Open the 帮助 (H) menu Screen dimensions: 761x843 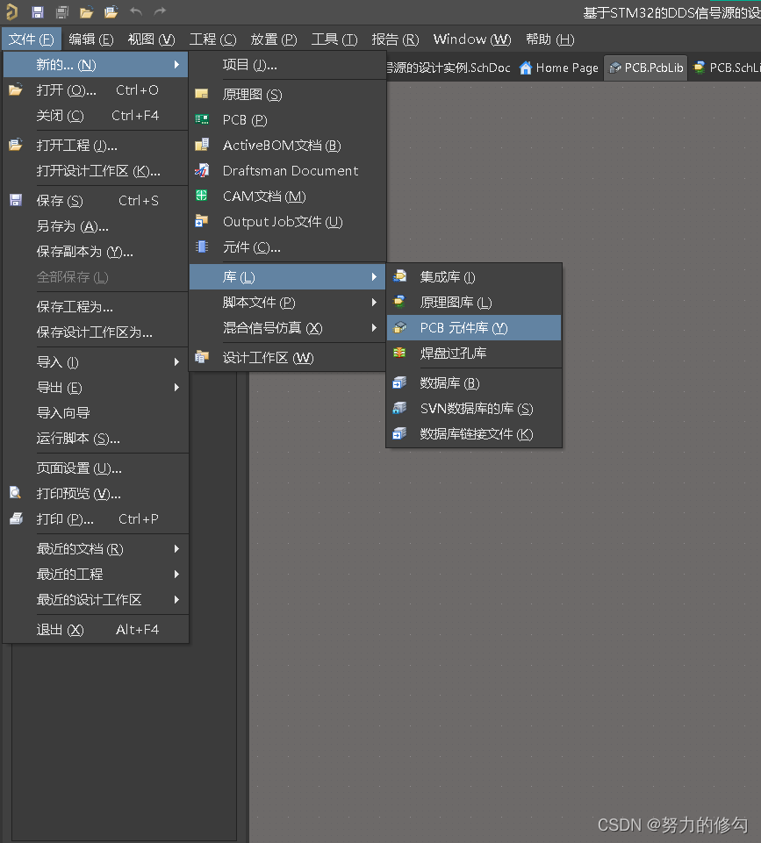(x=549, y=39)
